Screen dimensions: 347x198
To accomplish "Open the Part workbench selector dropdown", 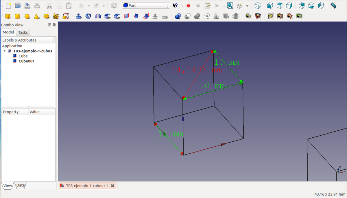I will [146, 5].
